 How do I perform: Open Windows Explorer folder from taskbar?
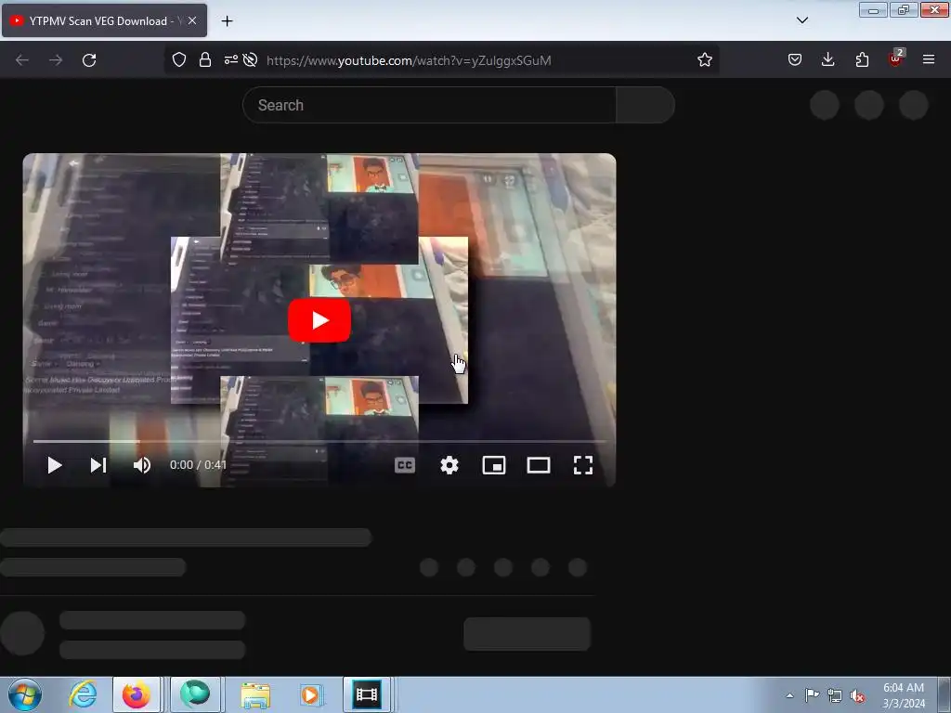coord(255,694)
